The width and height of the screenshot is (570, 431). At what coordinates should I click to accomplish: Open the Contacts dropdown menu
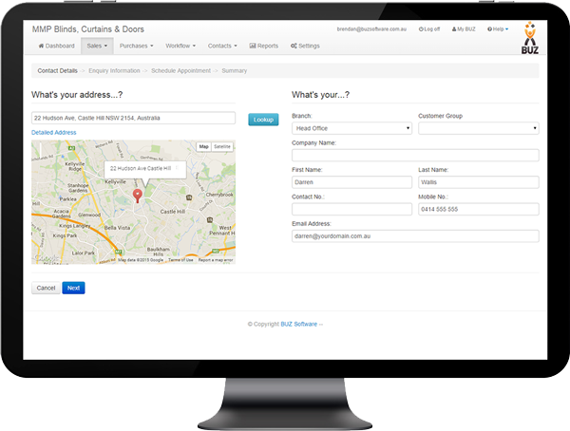click(222, 46)
